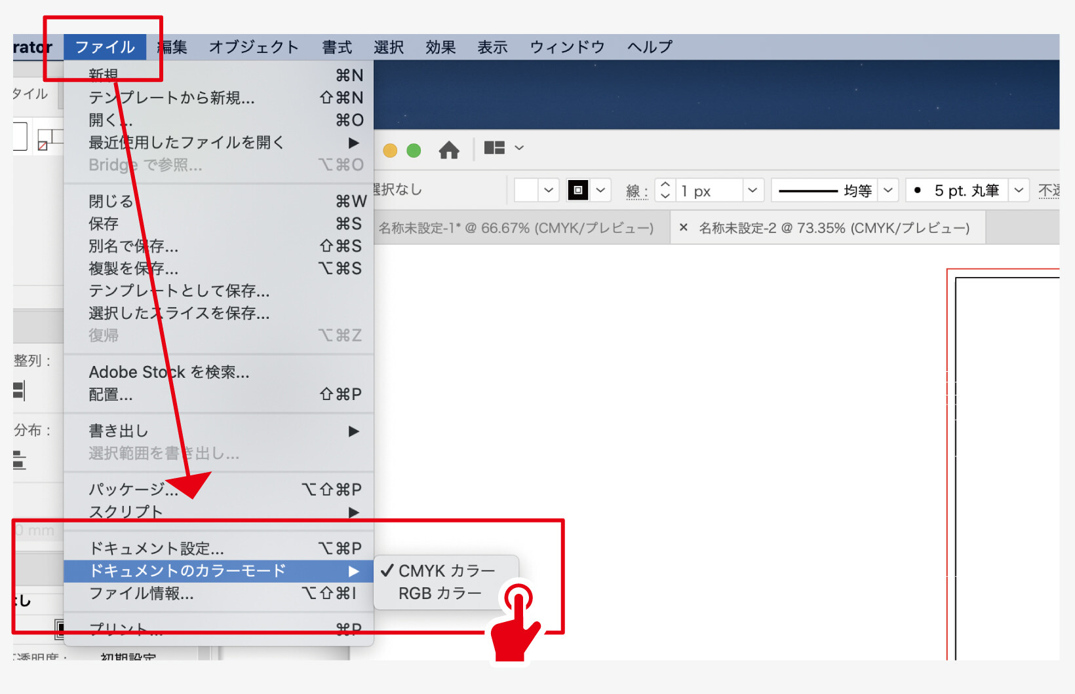1075x694 pixels.
Task: Open the オブジェクト menu
Action: pos(254,47)
